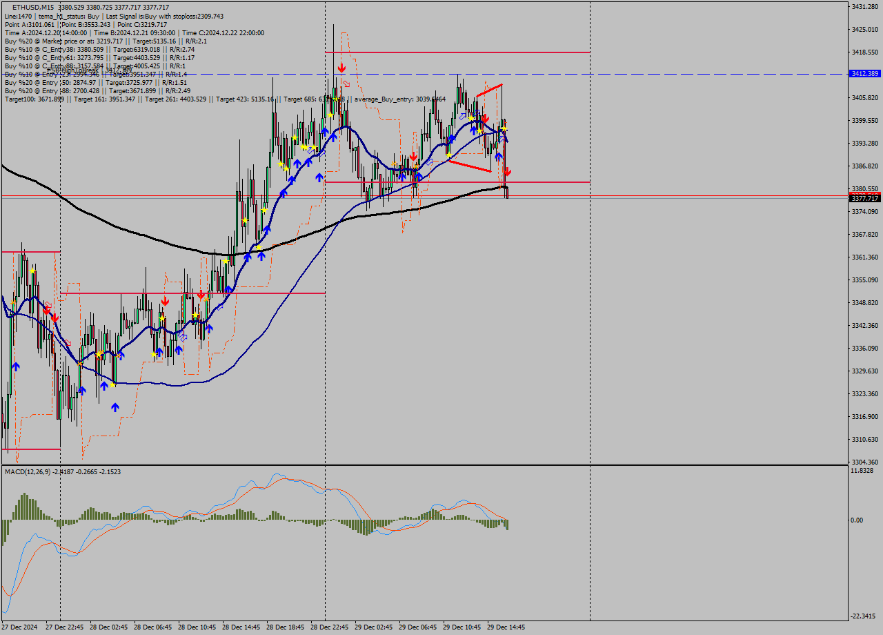Image resolution: width=883 pixels, height=635 pixels.
Task: Click the 'average_Buy_entry' value text
Action: click(400, 99)
